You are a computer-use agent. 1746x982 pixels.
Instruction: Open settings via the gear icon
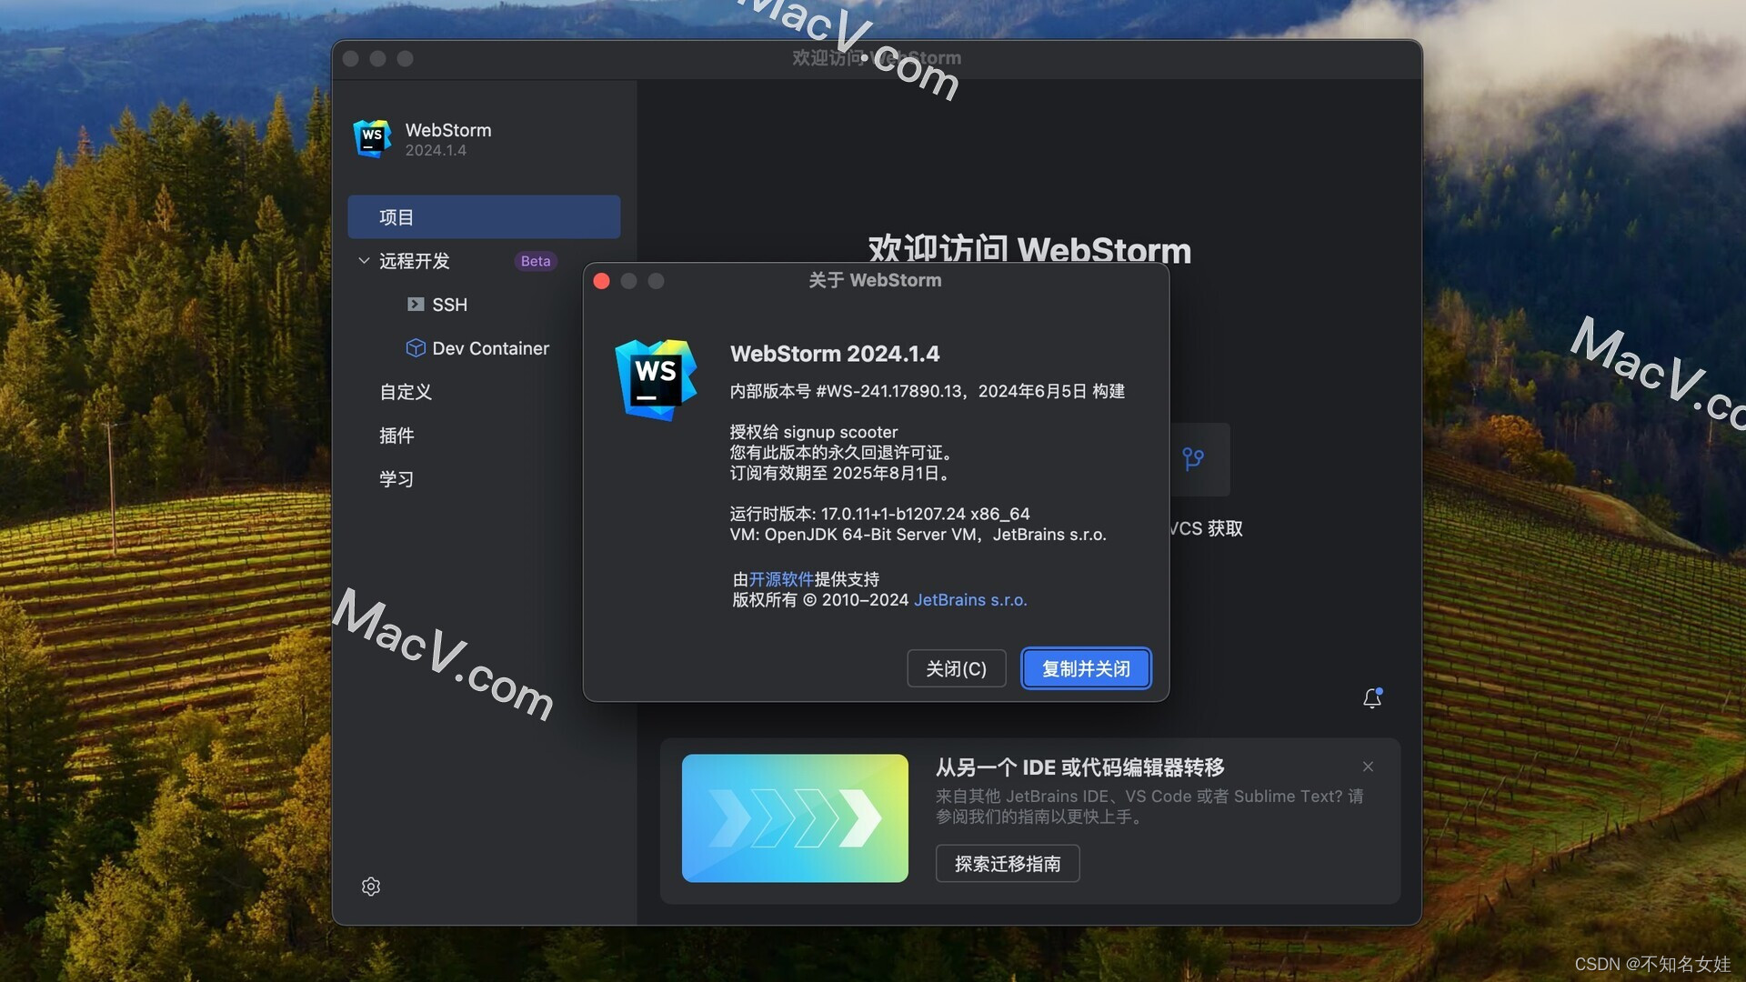coord(371,887)
